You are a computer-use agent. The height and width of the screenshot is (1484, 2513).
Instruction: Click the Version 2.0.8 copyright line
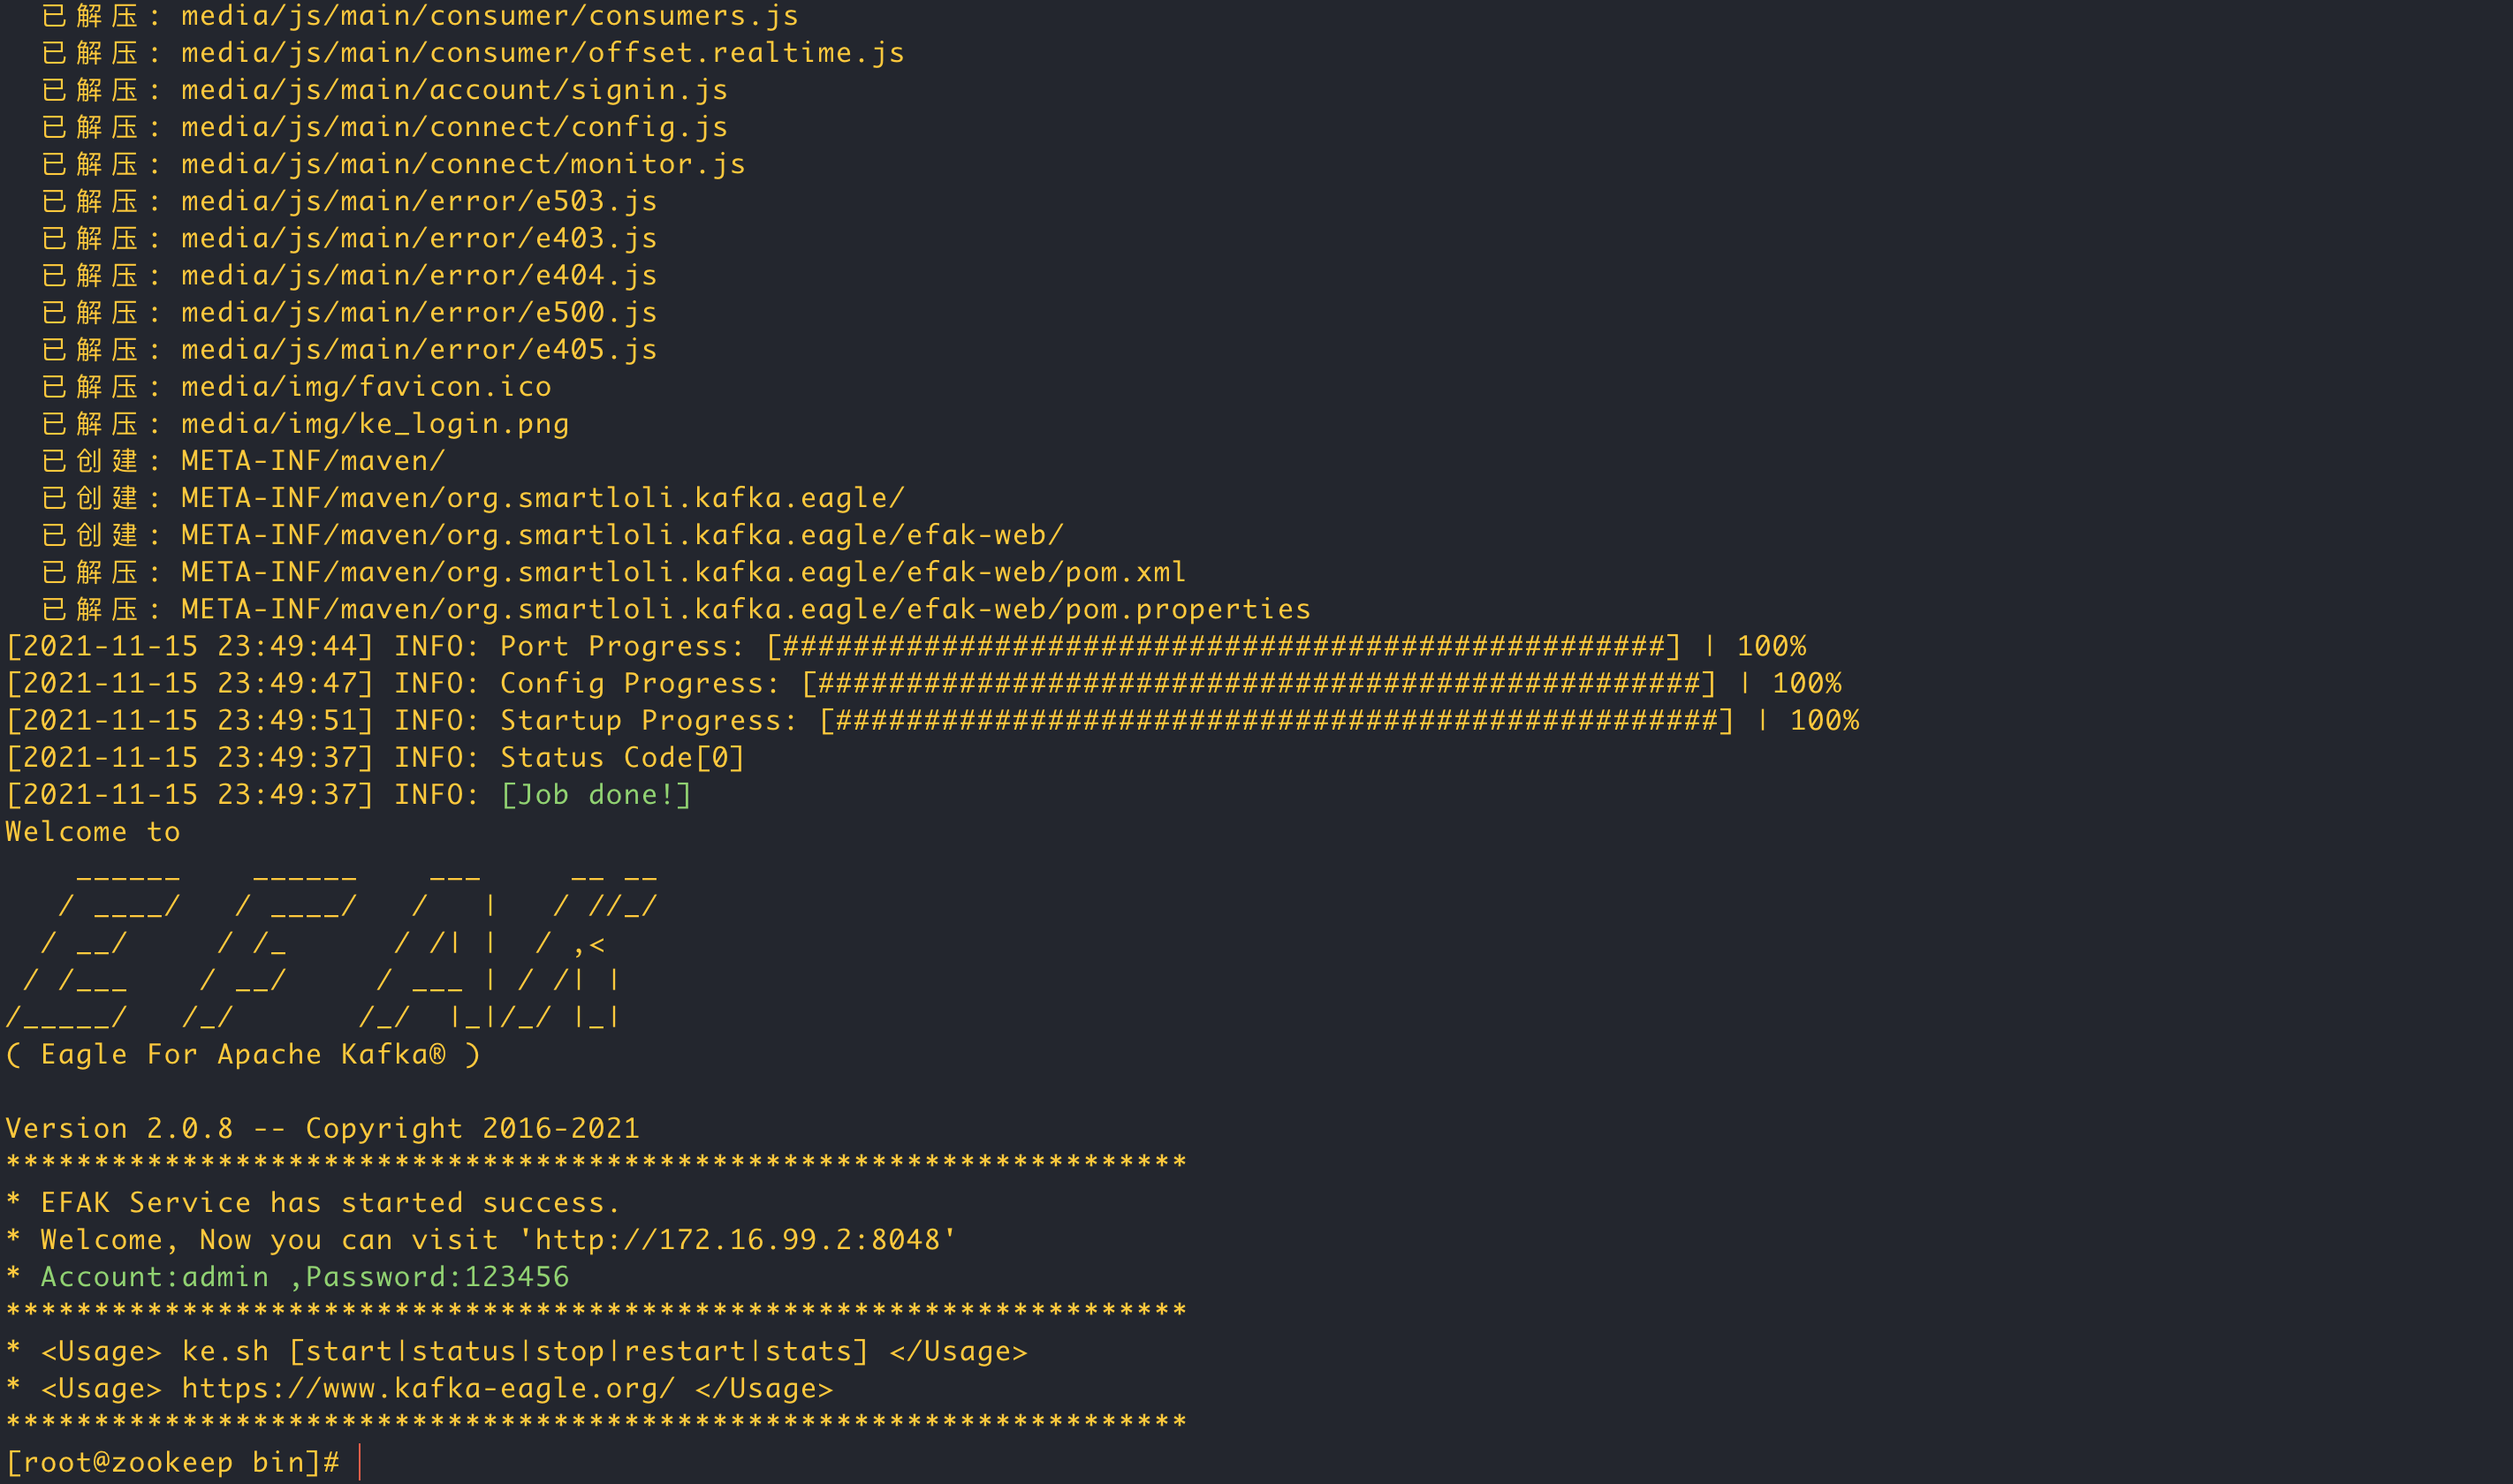coord(322,1128)
